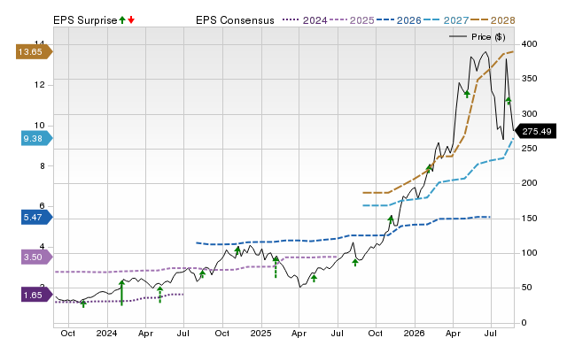567x338 pixels.
Task: Select the dark blue 5.47 value tag
Action: tap(37, 218)
